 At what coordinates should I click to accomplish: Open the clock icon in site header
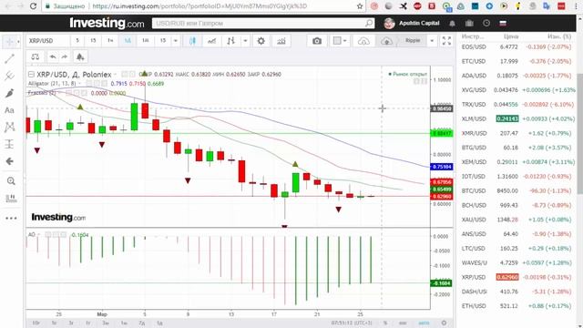486,23
